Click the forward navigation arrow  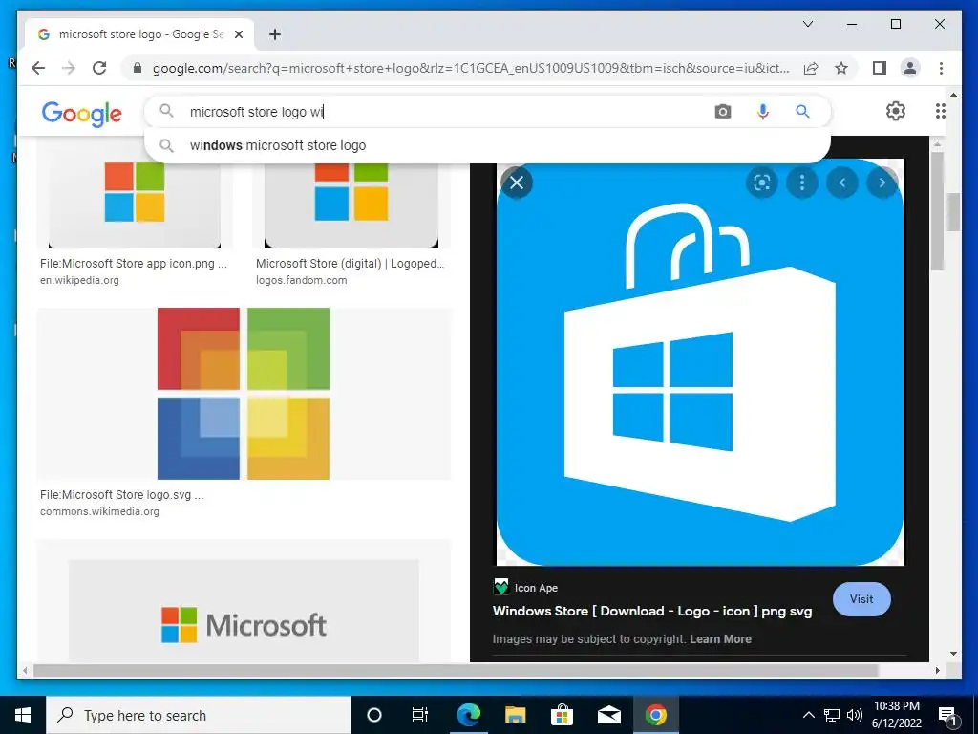[69, 68]
